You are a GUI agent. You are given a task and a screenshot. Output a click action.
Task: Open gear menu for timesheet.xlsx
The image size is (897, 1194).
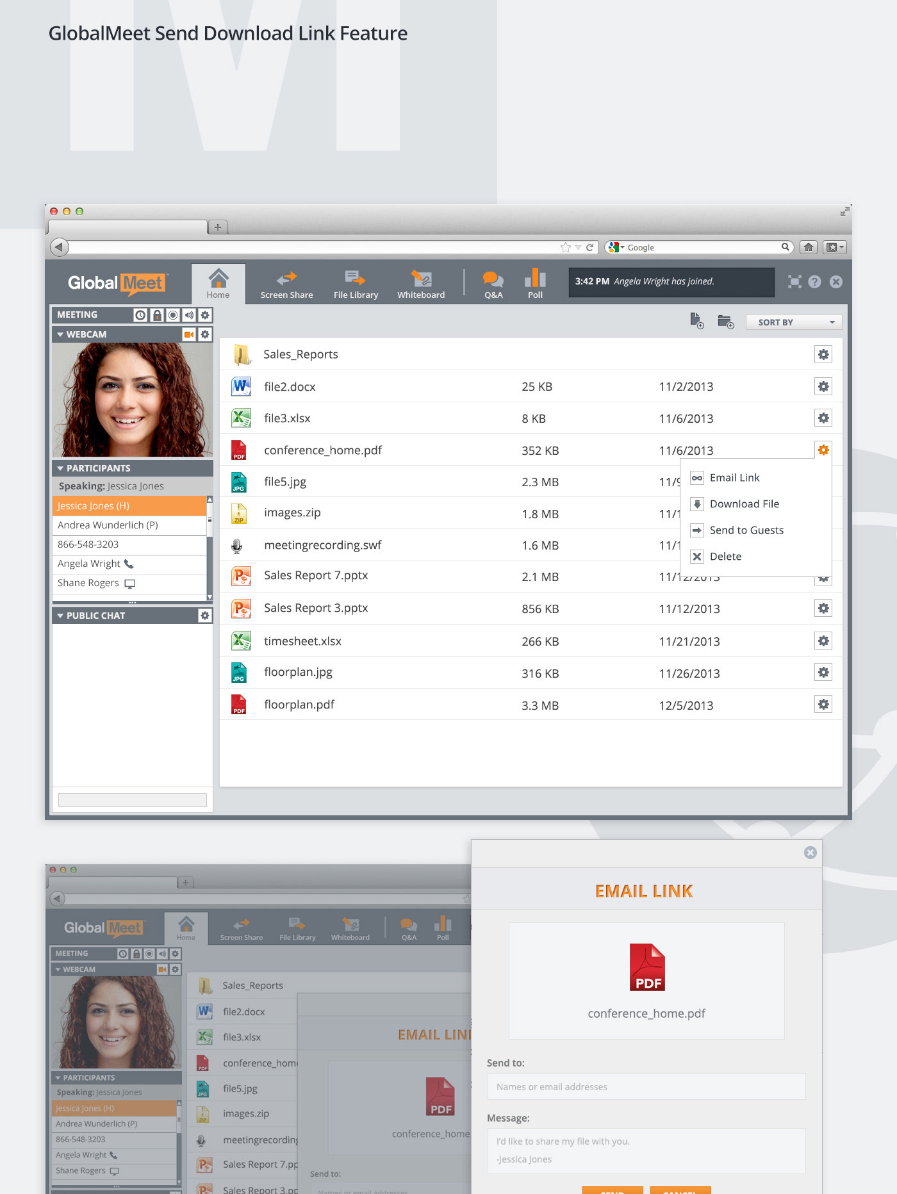(823, 641)
